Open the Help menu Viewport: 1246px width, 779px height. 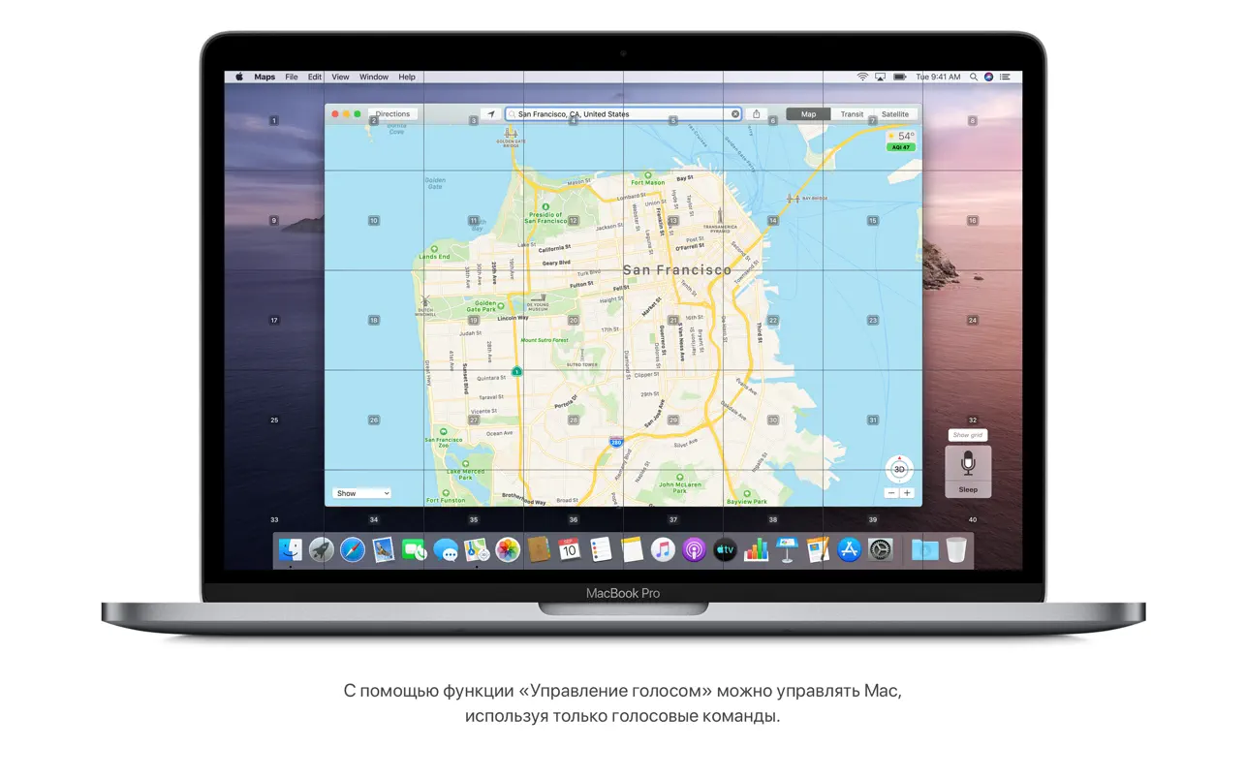click(x=407, y=77)
